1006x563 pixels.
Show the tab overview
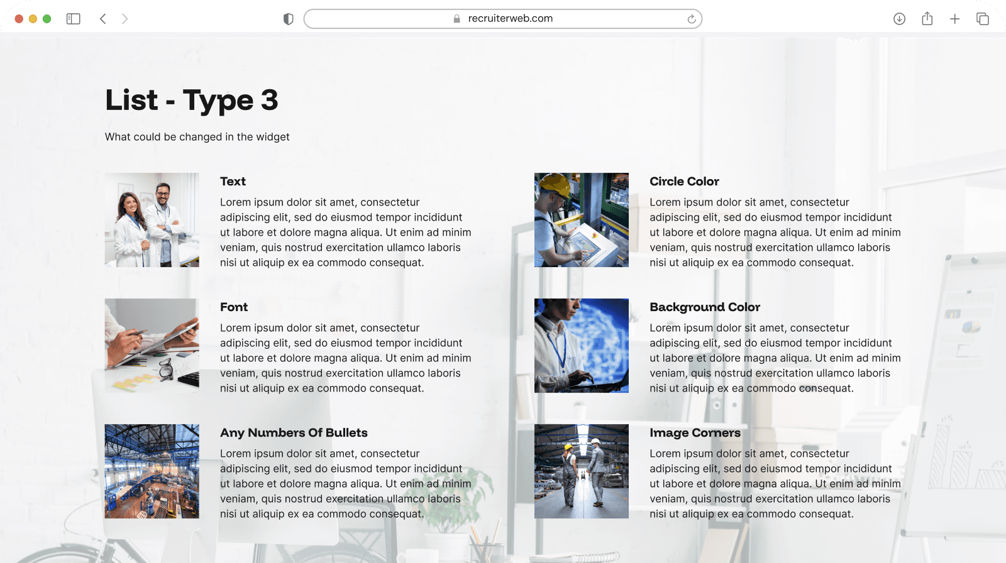(x=982, y=19)
